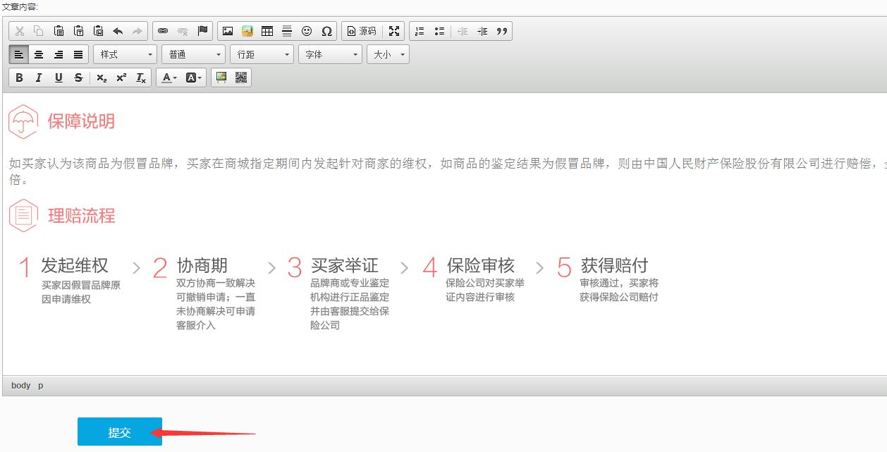Remove link with the unlink icon
The height and width of the screenshot is (452, 887).
[x=183, y=31]
